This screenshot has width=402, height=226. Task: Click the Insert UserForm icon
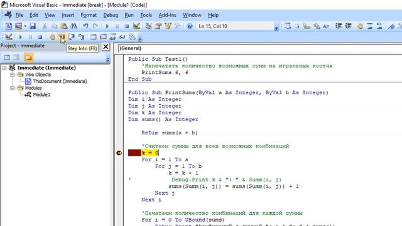pos(18,26)
